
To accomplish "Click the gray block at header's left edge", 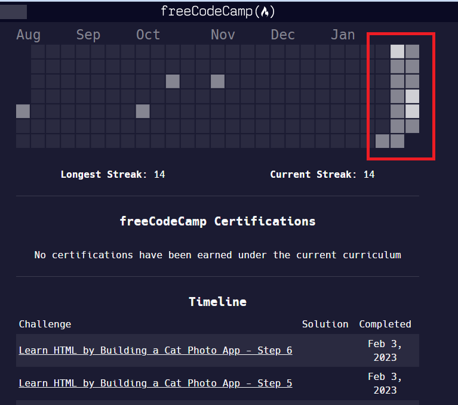I will click(14, 12).
